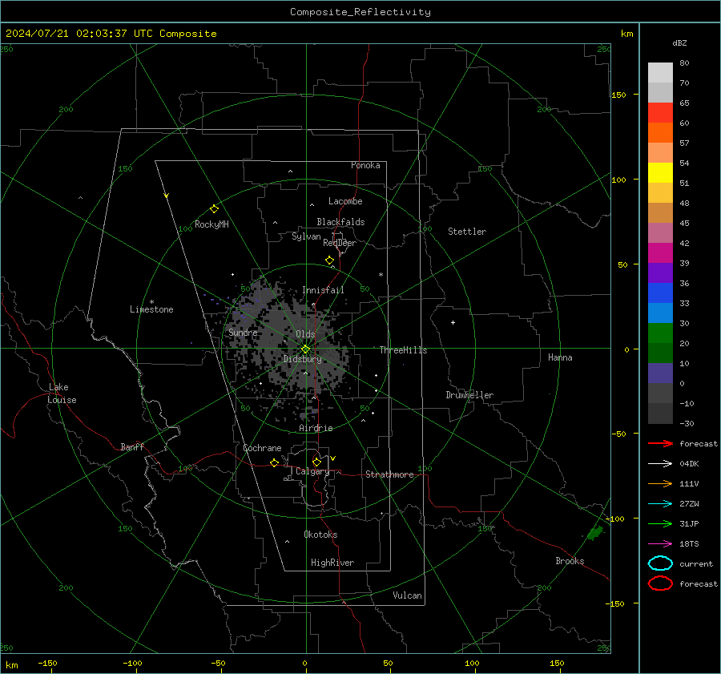Click the ThreeHills label
Image resolution: width=721 pixels, height=674 pixels.
(403, 350)
